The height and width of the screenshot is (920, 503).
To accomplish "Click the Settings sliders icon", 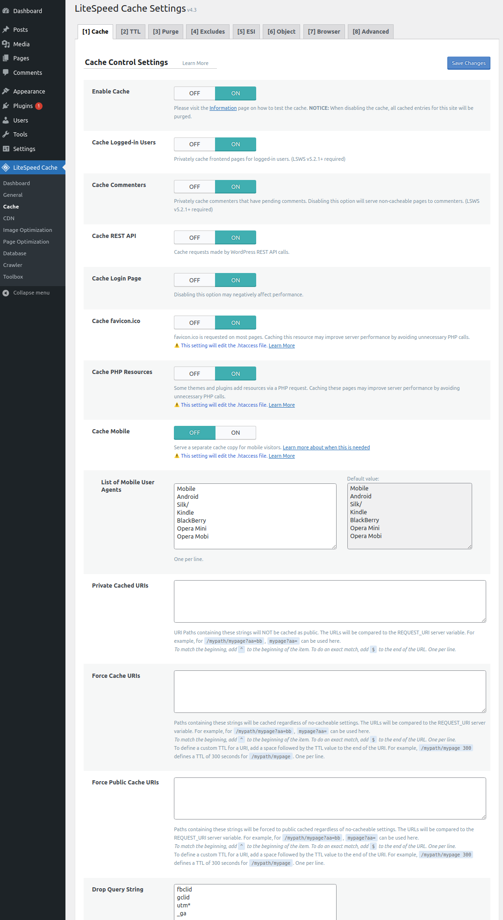I will pos(6,149).
